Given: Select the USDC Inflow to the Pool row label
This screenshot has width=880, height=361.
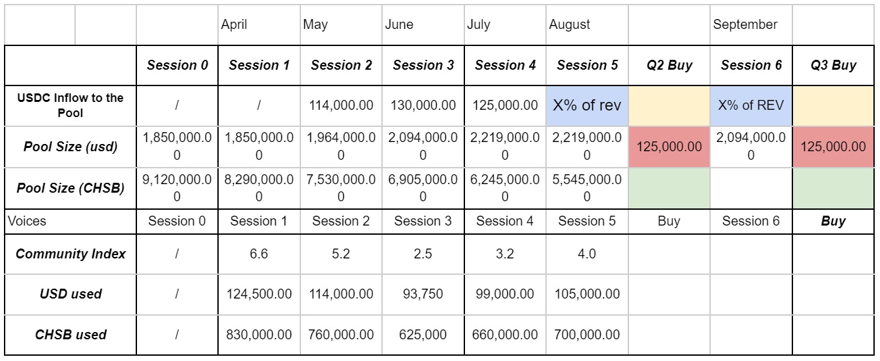Looking at the screenshot, I should coord(70,105).
